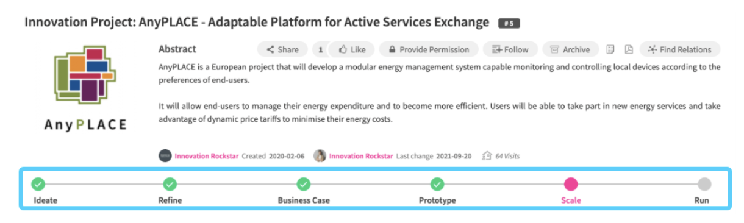Open the creator Innovation Rockstar profile link
The image size is (744, 223).
pyautogui.click(x=207, y=156)
